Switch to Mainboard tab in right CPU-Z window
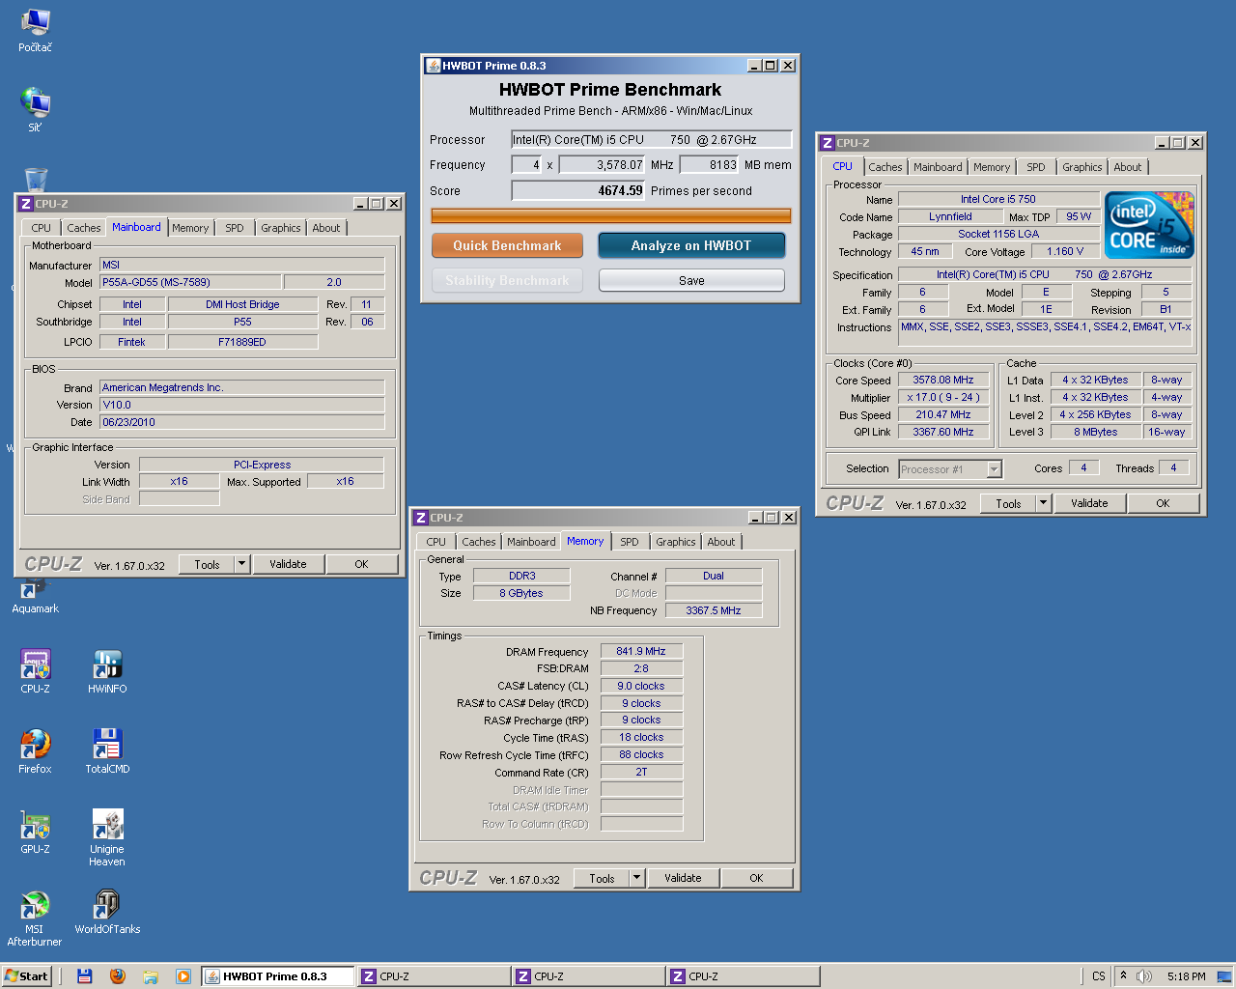The width and height of the screenshot is (1236, 989). (x=938, y=167)
